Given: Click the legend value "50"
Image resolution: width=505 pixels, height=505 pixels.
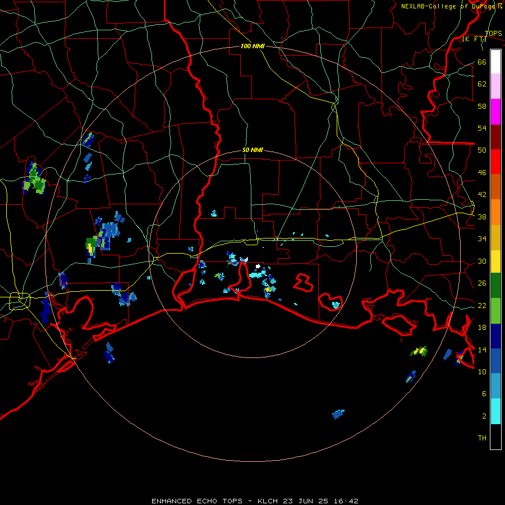Looking at the screenshot, I should coord(482,150).
